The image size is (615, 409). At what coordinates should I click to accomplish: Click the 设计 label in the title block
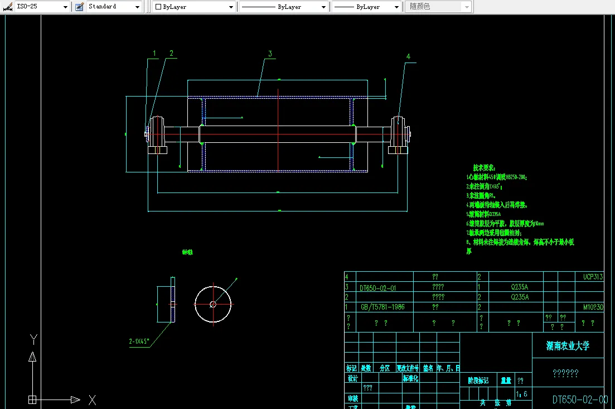[x=352, y=378]
